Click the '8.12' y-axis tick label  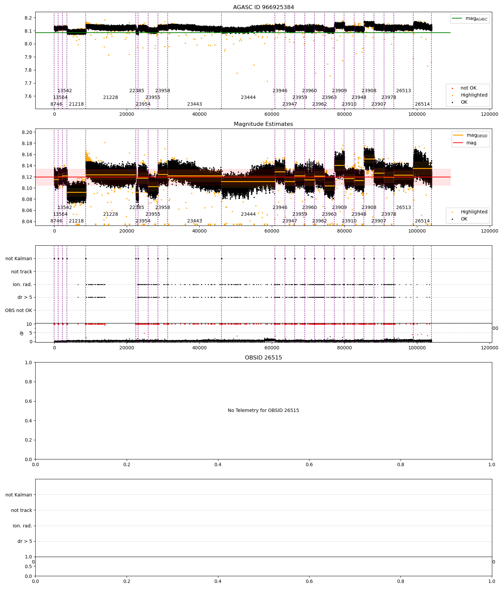point(28,177)
